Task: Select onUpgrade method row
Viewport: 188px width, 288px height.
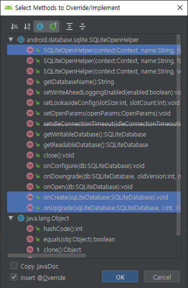Action: [94, 207]
